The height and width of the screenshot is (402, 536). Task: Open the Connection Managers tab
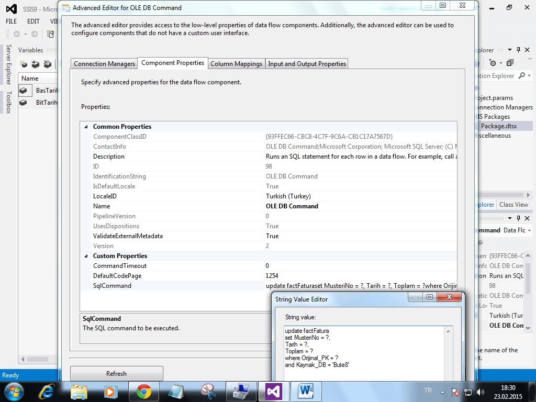(104, 64)
